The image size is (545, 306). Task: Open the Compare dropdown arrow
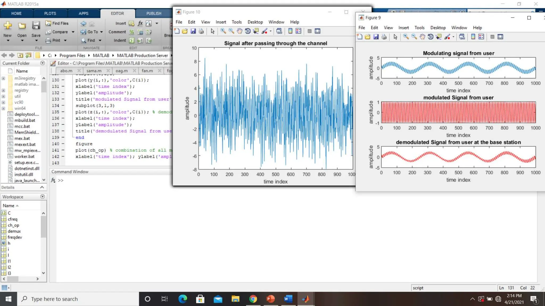coord(73,32)
